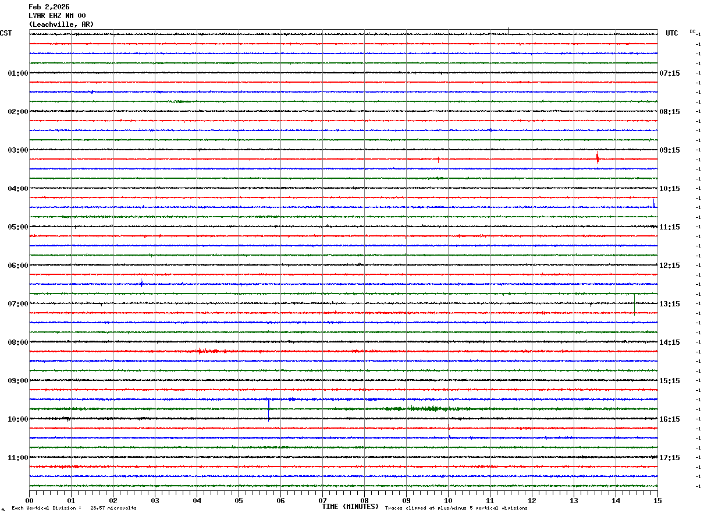Select the 09:00 CST row label

(x=18, y=381)
